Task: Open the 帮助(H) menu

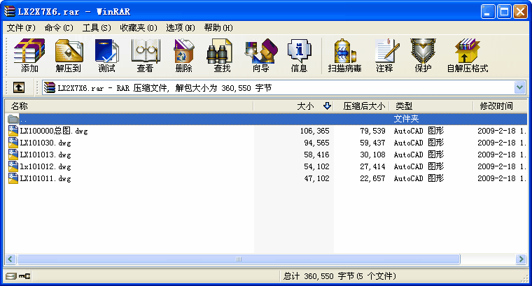Action: (x=218, y=28)
